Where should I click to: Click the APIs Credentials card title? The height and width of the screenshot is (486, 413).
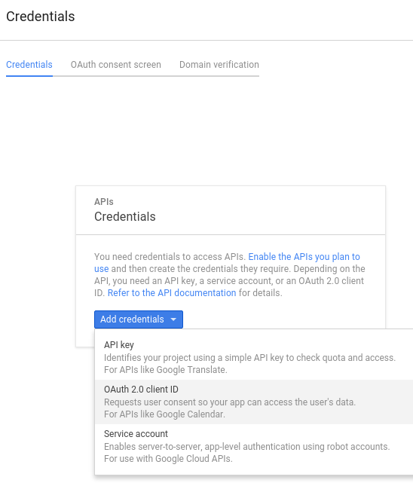(125, 217)
